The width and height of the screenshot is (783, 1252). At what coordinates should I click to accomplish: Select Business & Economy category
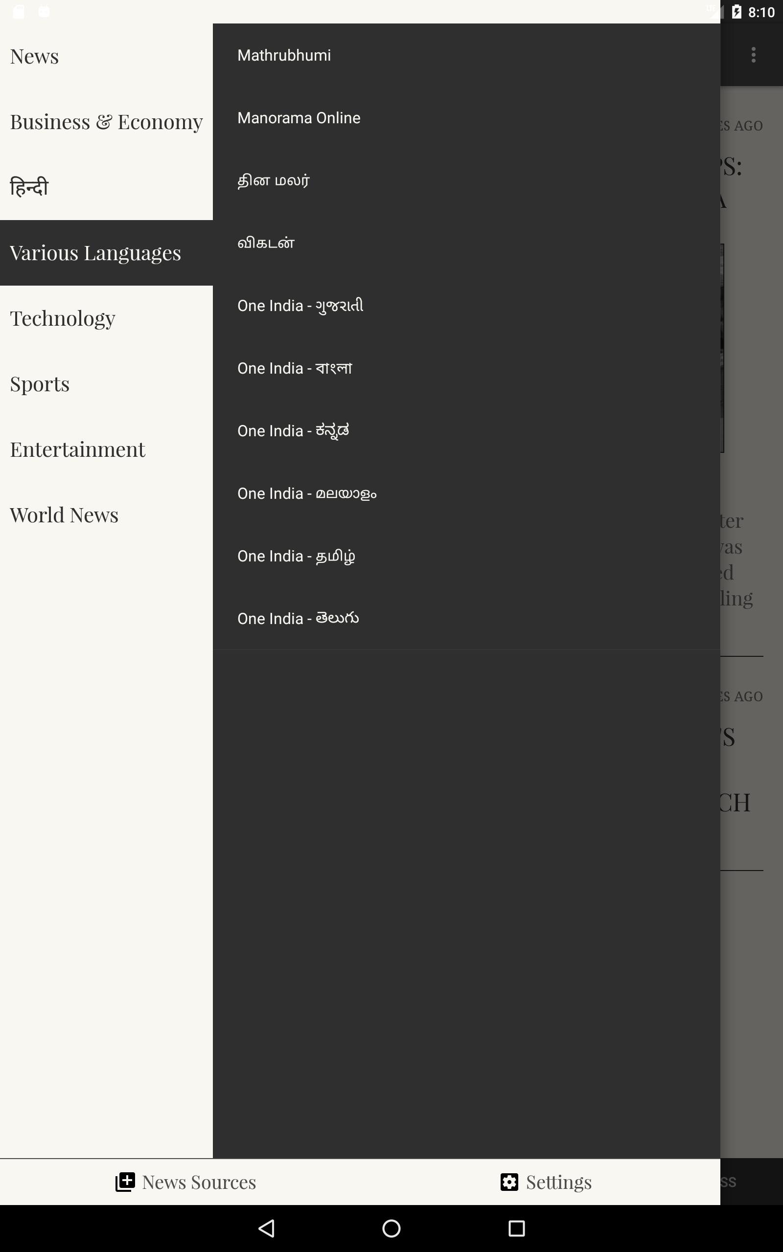[x=106, y=122]
